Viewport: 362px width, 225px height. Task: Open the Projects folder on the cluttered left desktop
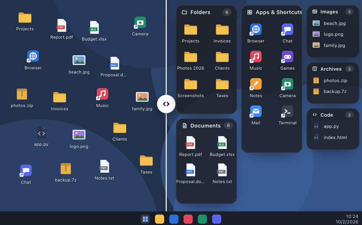[x=25, y=21]
